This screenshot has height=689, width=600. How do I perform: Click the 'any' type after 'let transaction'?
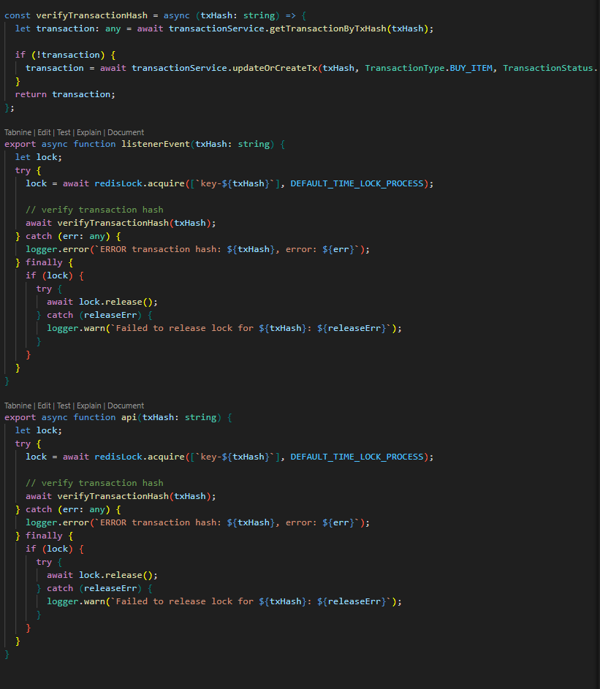pyautogui.click(x=113, y=28)
